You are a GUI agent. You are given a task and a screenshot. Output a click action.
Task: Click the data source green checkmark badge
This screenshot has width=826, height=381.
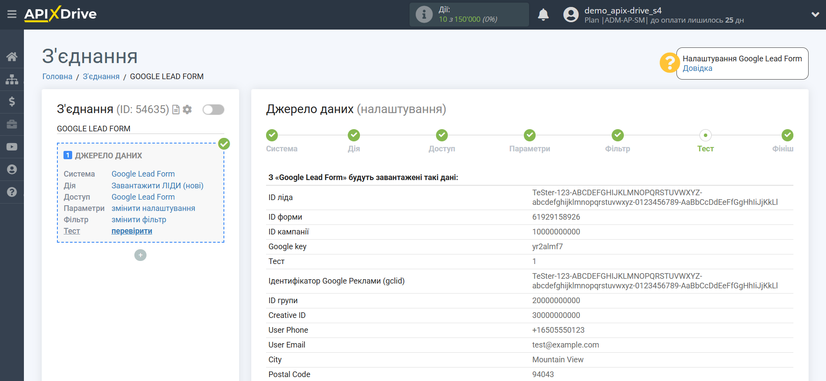[224, 144]
